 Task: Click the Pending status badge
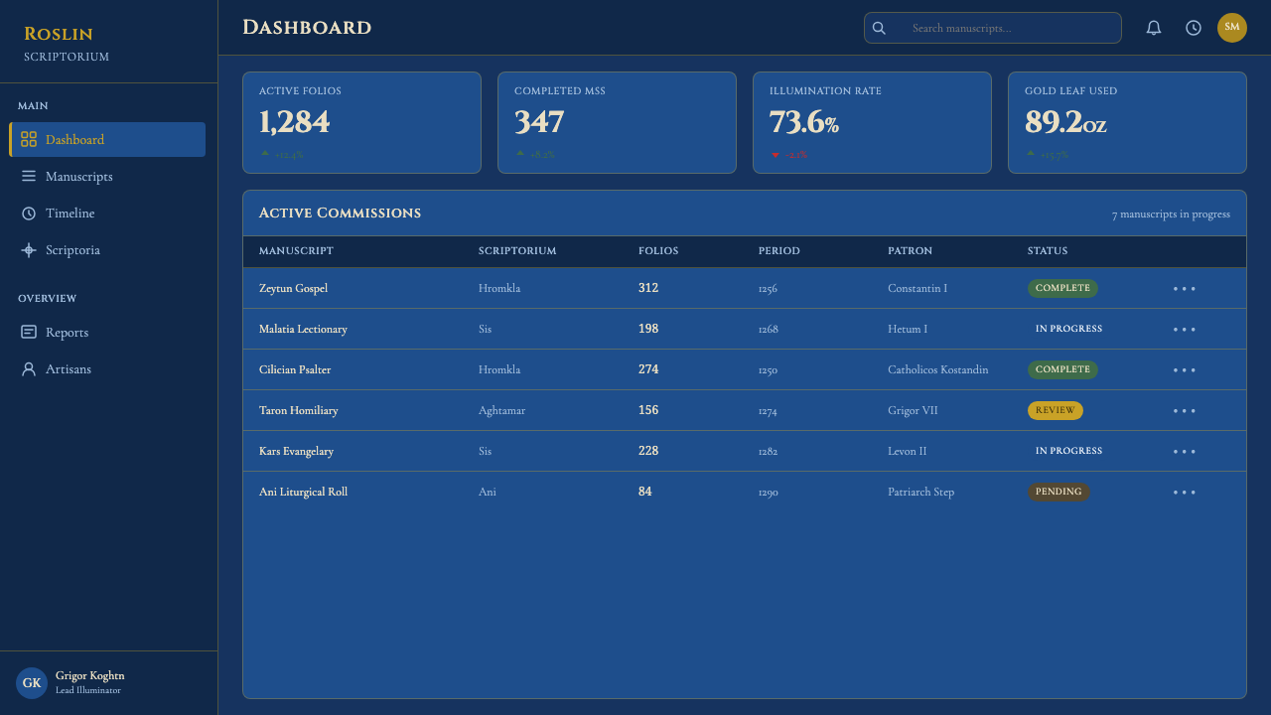pos(1059,492)
